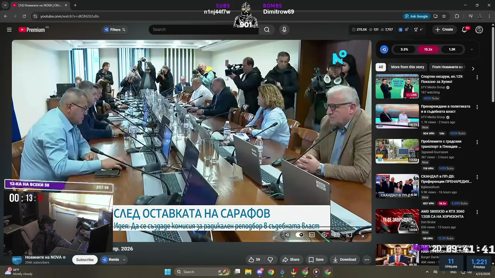The image size is (495, 278).
Task: Open the notifications bell
Action: coord(465,30)
